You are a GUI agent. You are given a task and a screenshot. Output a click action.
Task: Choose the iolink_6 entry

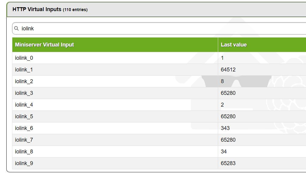tap(24, 128)
